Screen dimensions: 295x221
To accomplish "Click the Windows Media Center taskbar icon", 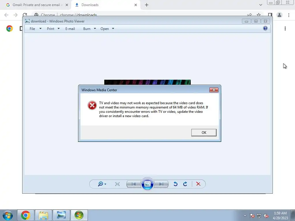I will pyautogui.click(x=79, y=215).
